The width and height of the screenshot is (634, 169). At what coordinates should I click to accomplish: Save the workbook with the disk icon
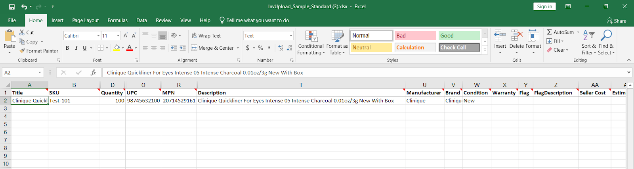coord(12,7)
